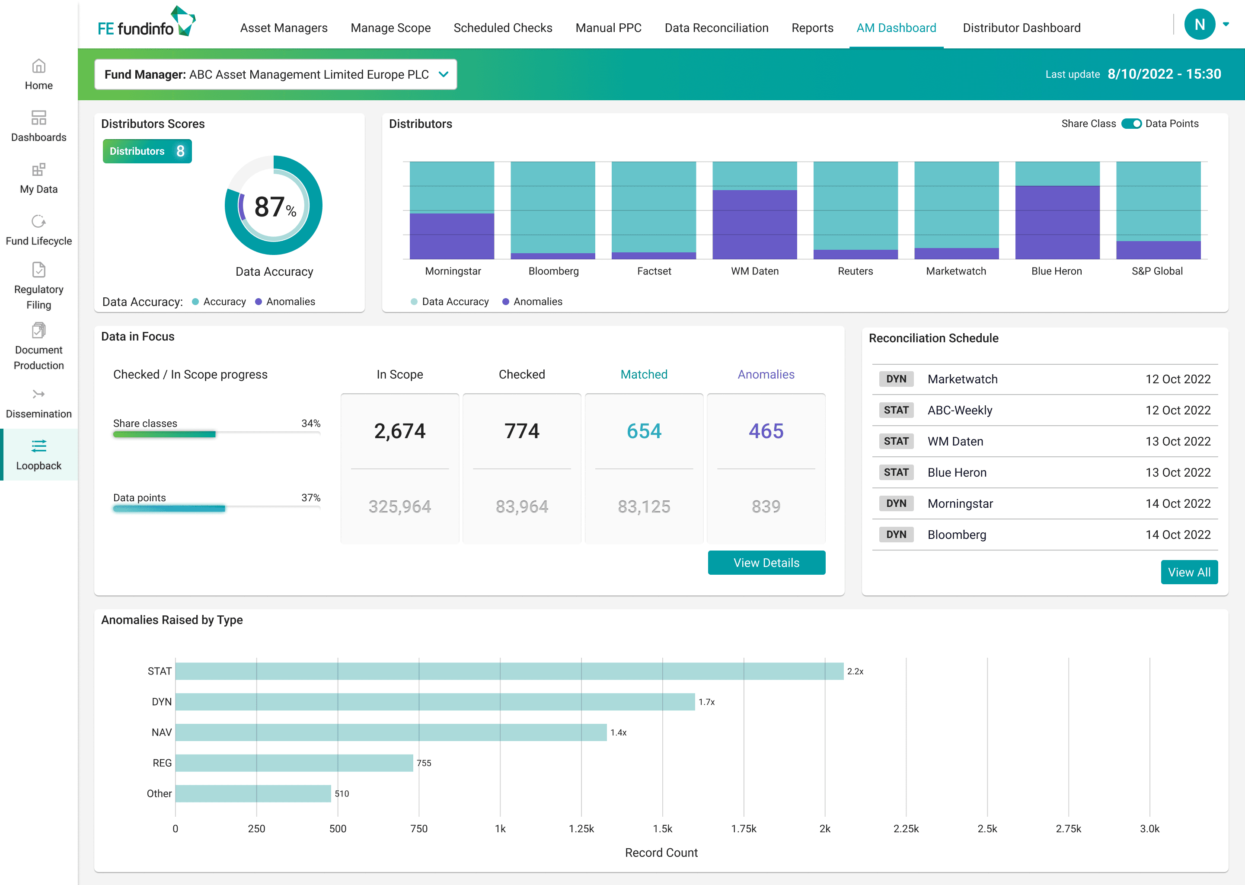1245x885 pixels.
Task: Switch to Distributor Dashboard tab
Action: (x=1021, y=28)
